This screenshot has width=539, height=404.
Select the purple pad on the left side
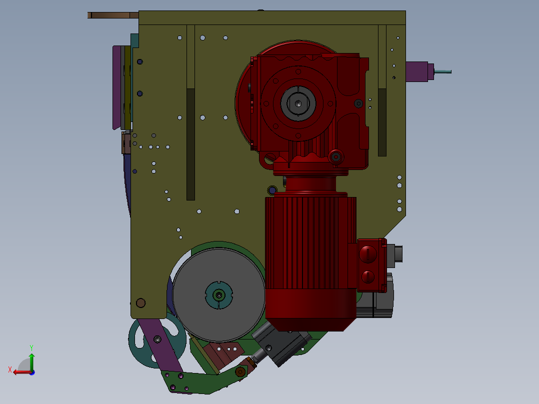pyautogui.click(x=116, y=87)
